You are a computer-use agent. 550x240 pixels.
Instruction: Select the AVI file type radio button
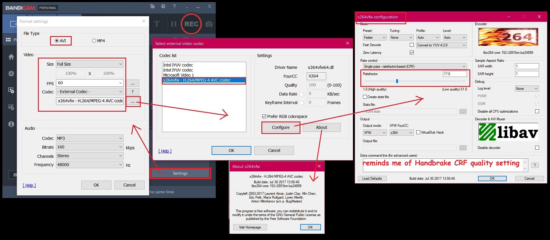tap(57, 41)
